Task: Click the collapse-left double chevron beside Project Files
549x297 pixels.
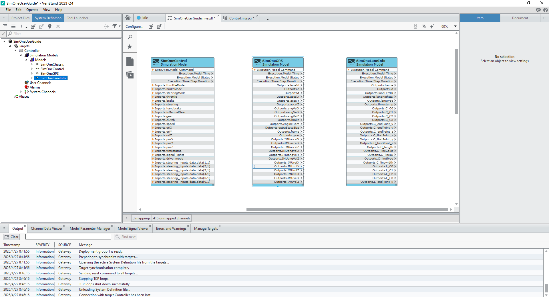Action: click(4, 18)
